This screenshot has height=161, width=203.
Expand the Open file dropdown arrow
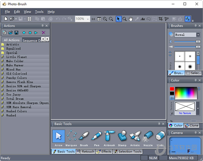pyautogui.click(x=16, y=19)
